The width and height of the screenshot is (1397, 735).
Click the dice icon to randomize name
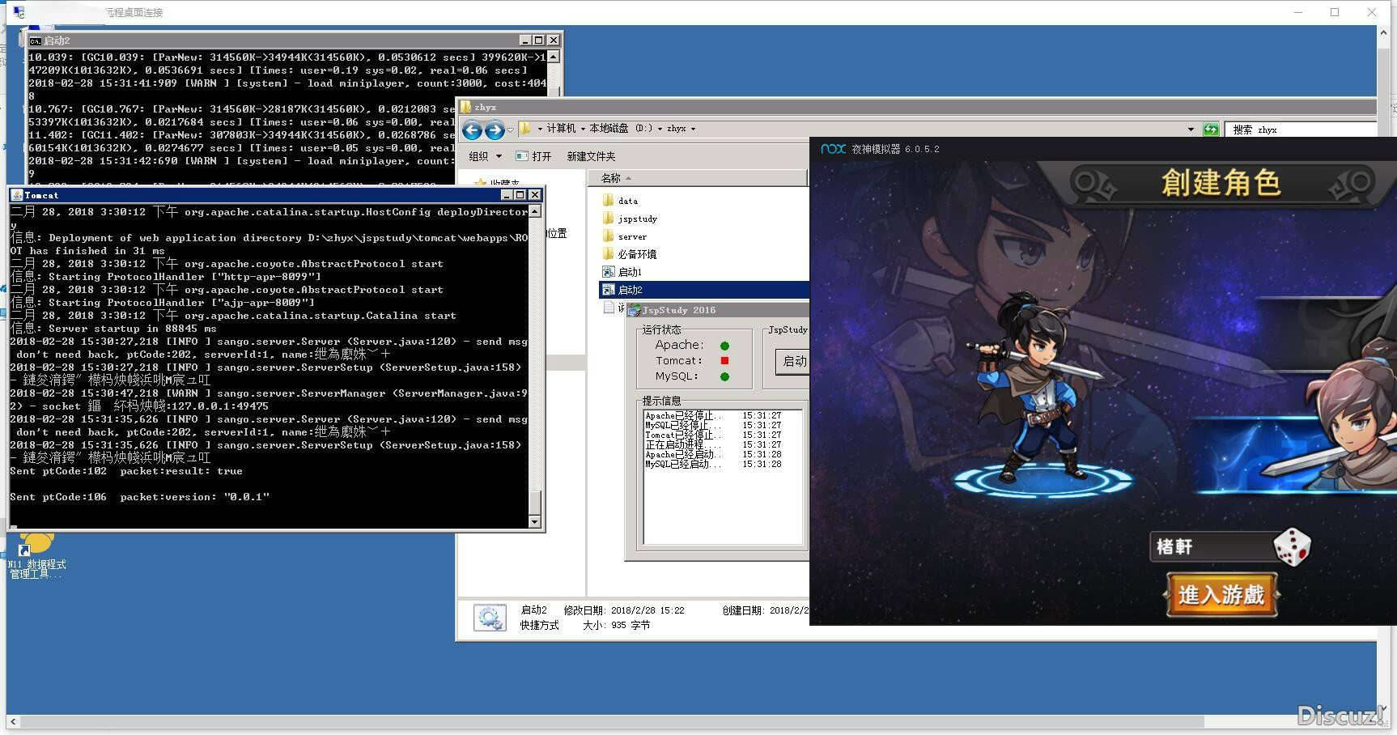point(1291,547)
